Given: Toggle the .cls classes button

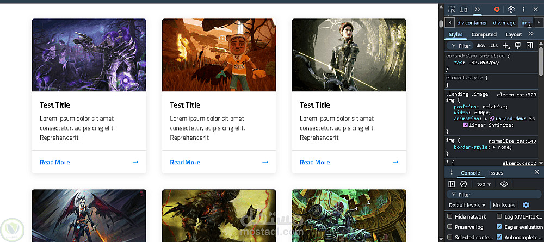Looking at the screenshot, I should click(x=493, y=46).
